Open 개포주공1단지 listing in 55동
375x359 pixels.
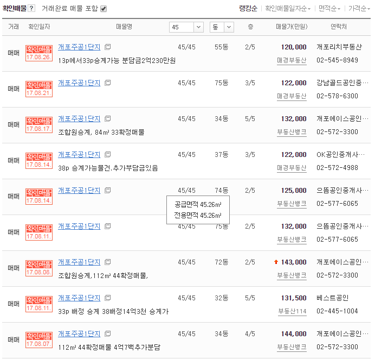click(79, 47)
